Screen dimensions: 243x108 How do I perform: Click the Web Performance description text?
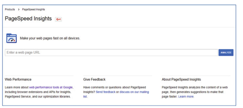point(39,92)
